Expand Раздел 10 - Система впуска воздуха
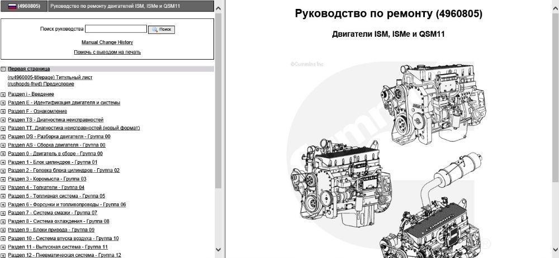 point(3,238)
